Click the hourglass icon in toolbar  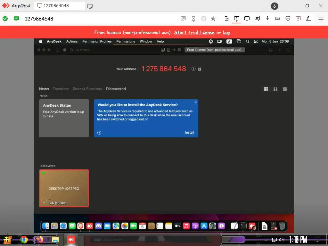tap(193, 19)
